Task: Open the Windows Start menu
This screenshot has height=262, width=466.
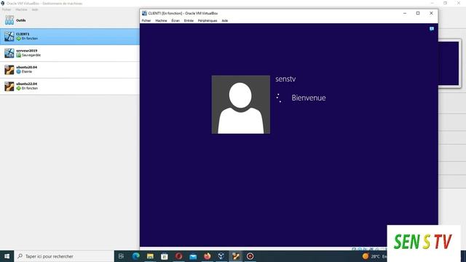Action: pos(7,256)
